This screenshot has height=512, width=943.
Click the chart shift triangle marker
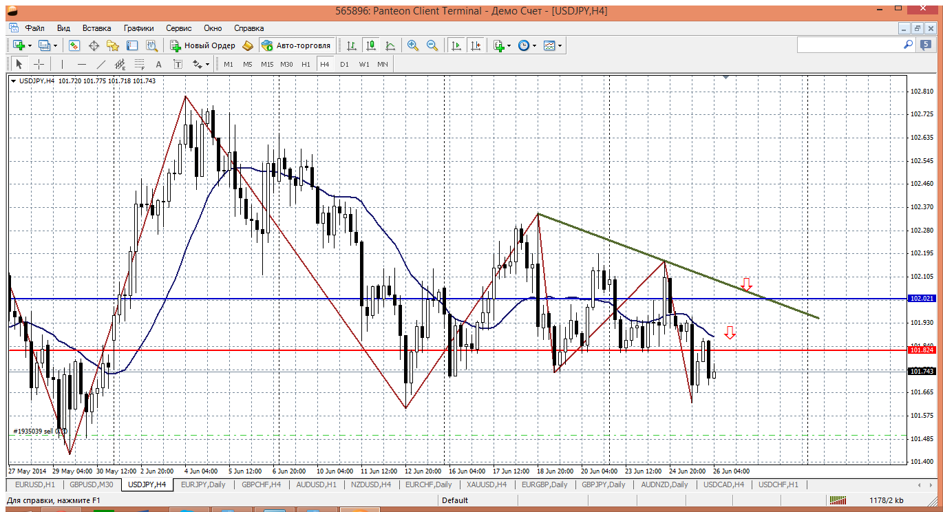tap(725, 78)
